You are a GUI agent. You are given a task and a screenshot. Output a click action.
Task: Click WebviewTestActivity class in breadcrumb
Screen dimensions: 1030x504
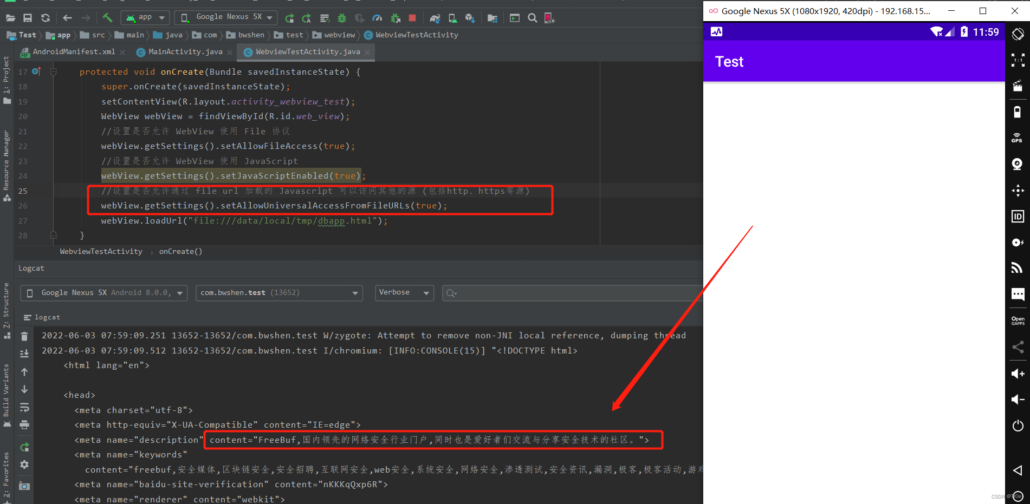coord(411,35)
